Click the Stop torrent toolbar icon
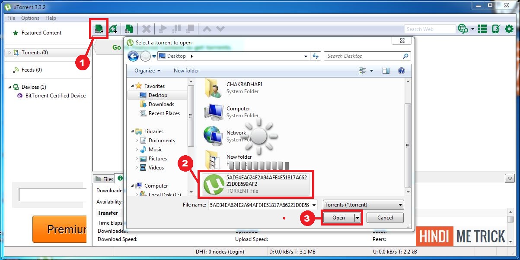This screenshot has width=520, height=260. coord(190,29)
